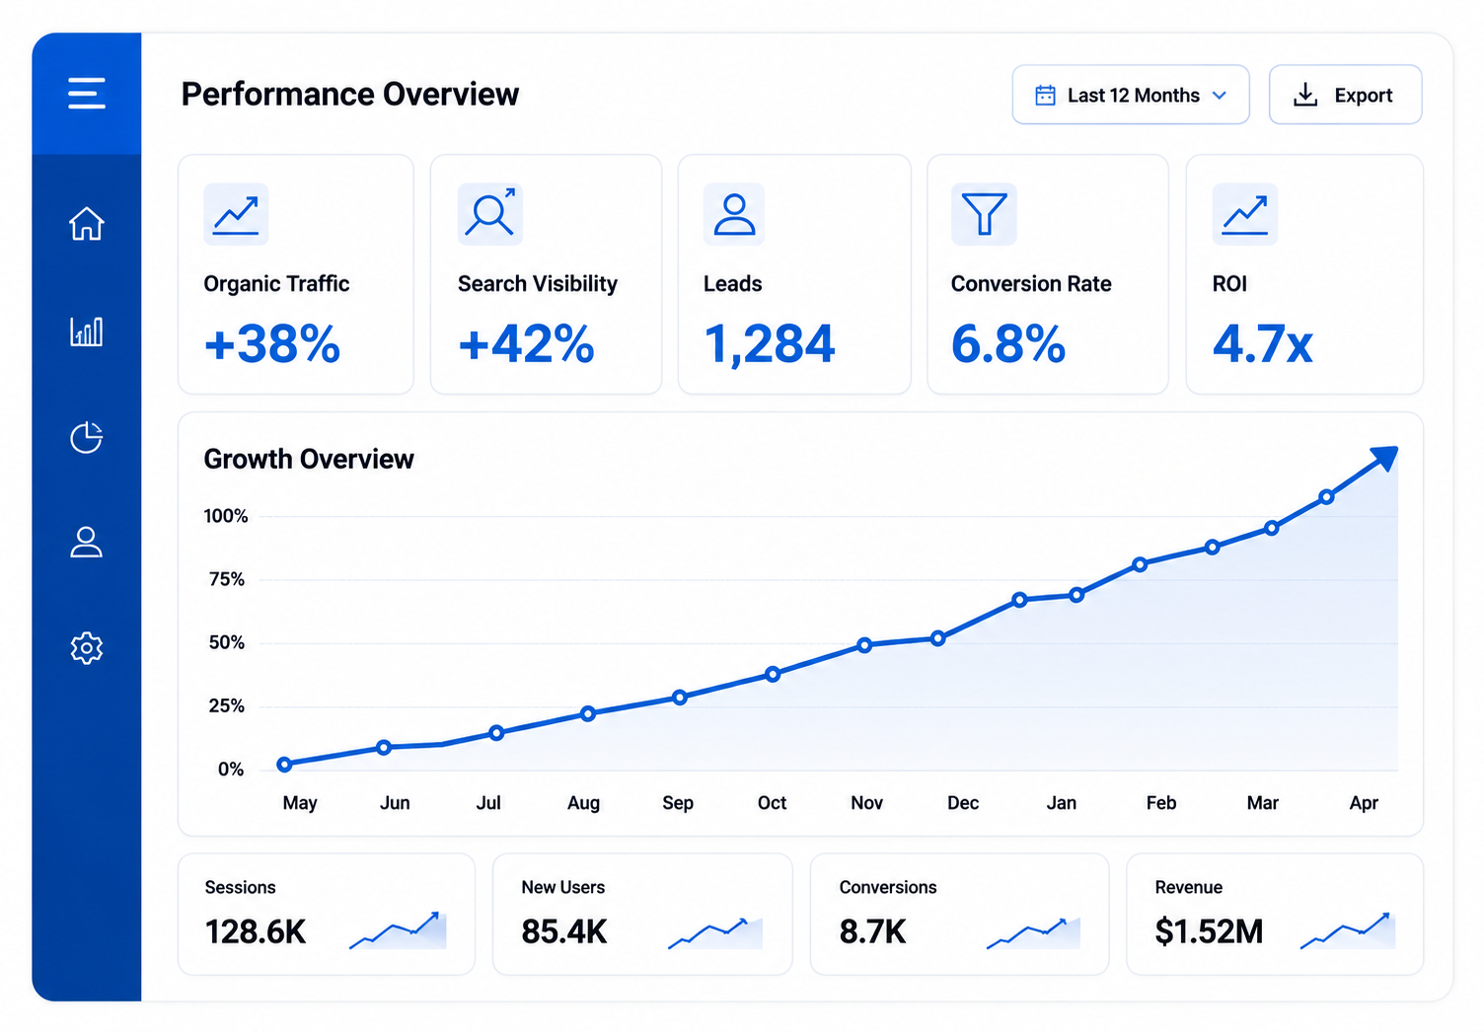The image size is (1484, 1032).
Task: Click the New Users sparkline chart
Action: click(x=715, y=932)
